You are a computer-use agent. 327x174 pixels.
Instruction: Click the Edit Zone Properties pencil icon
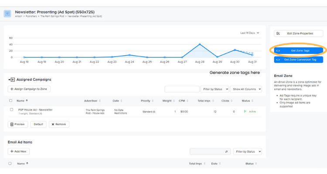tap(278, 33)
